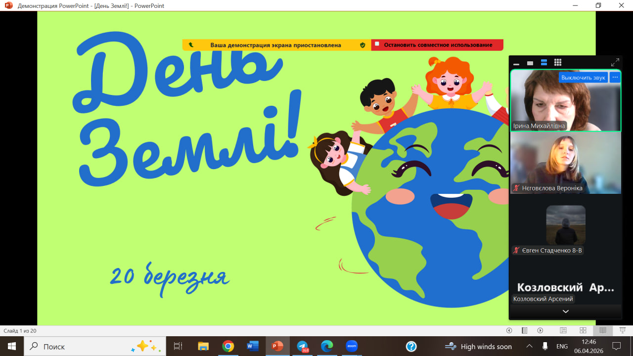Open the three-dots menu on Ірина's video

615,78
